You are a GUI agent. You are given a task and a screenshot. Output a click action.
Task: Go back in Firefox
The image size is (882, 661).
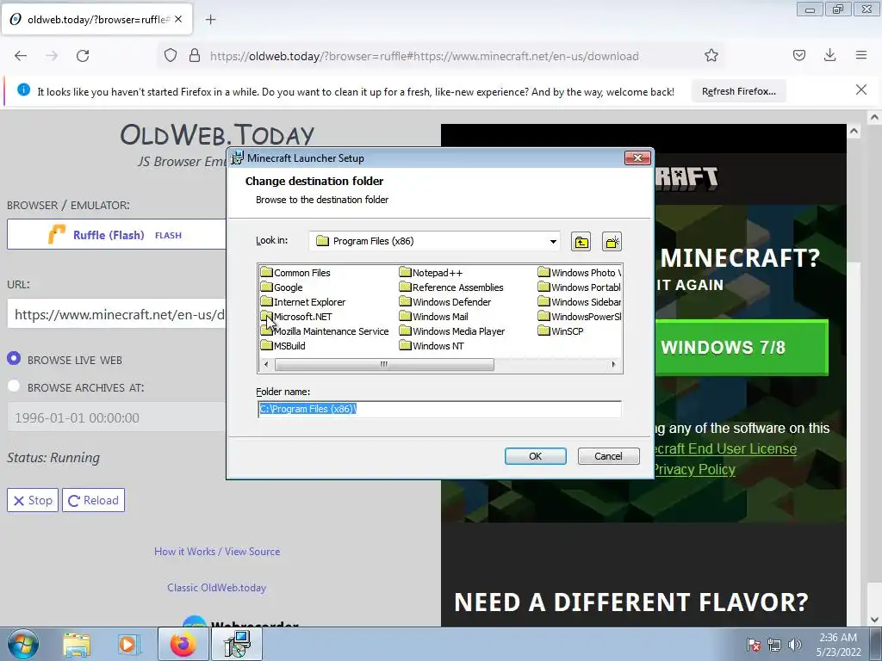(21, 56)
